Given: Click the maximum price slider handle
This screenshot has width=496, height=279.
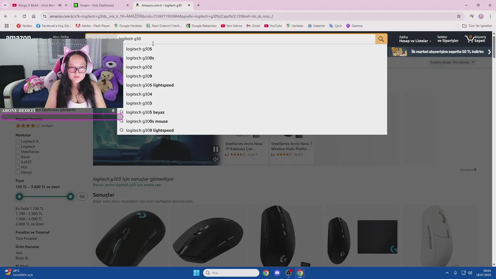Looking at the screenshot, I should coord(71,197).
